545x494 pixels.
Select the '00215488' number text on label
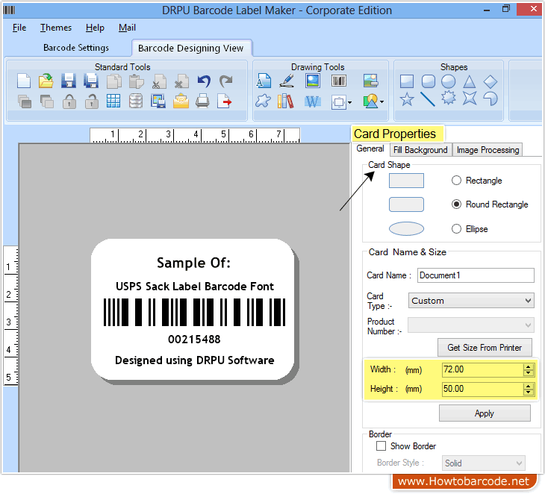tap(194, 339)
